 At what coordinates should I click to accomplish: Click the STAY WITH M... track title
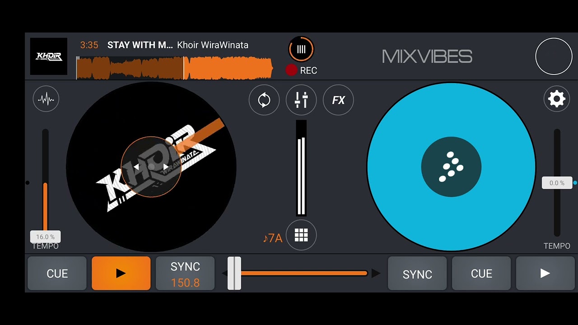(x=140, y=45)
